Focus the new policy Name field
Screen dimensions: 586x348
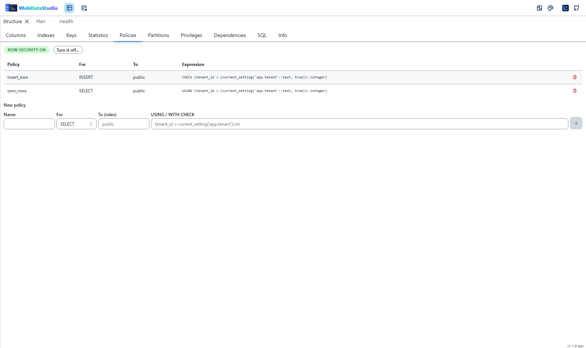click(x=29, y=124)
